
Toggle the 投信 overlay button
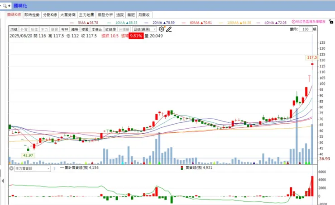tap(34, 29)
